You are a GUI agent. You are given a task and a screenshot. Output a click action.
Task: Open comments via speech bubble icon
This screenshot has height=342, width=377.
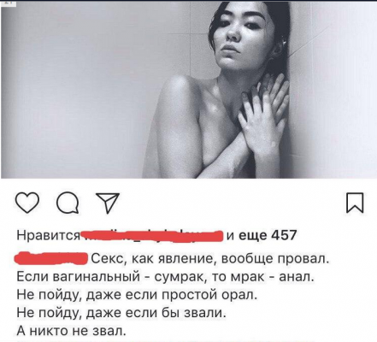[68, 203]
